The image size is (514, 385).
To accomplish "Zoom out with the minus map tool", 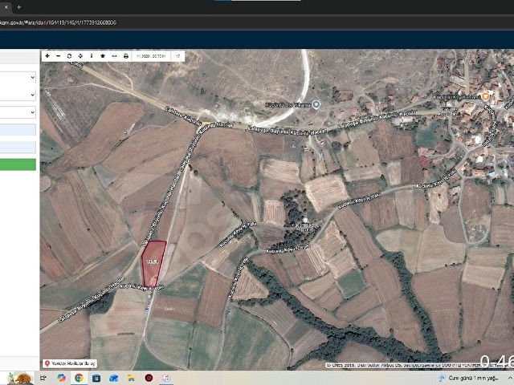I will 59,56.
